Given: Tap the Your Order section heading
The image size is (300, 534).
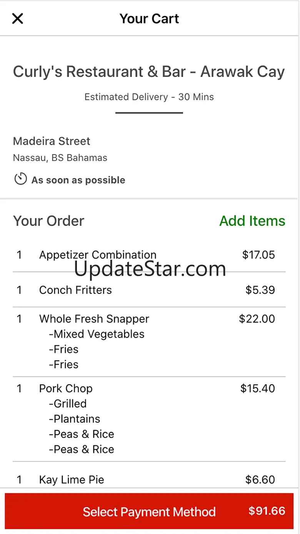Looking at the screenshot, I should pos(48,221).
